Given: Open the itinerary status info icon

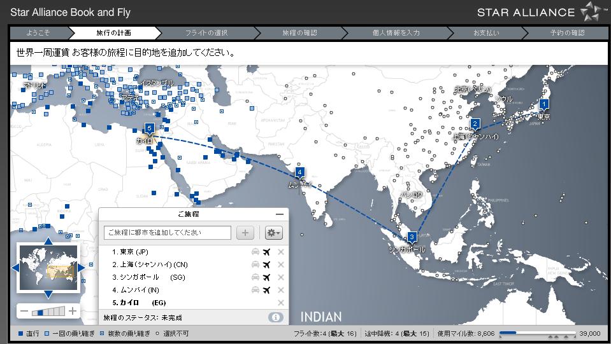Looking at the screenshot, I should (x=275, y=317).
